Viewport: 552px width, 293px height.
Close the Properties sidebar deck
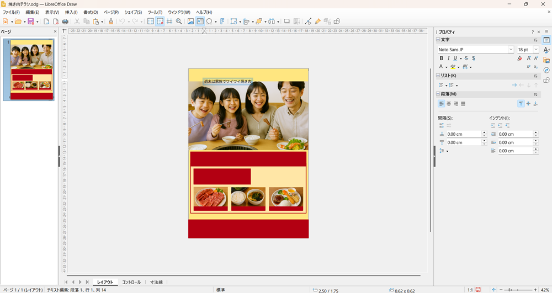pyautogui.click(x=539, y=32)
